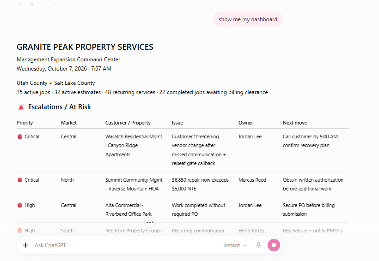Click 'Secure PO before billing submission' cell
This screenshot has height=261, width=379.
click(309, 210)
